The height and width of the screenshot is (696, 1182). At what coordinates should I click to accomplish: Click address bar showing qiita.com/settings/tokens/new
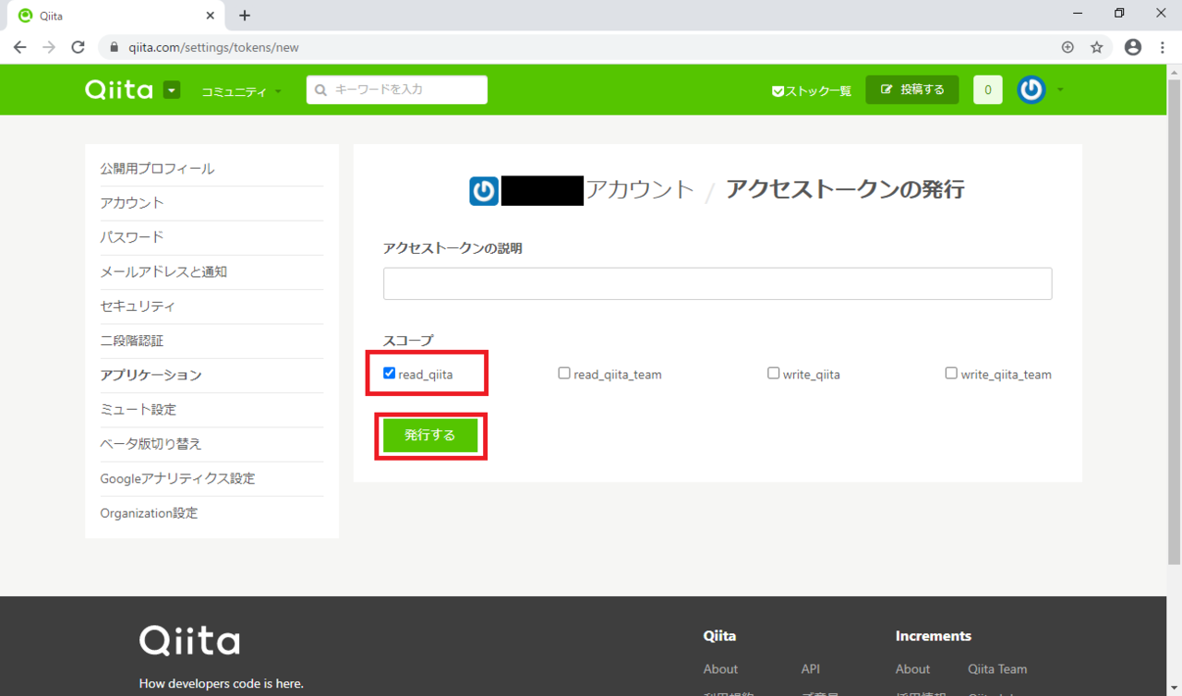coord(212,47)
